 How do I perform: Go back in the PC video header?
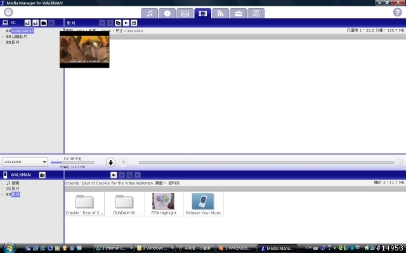[102, 23]
